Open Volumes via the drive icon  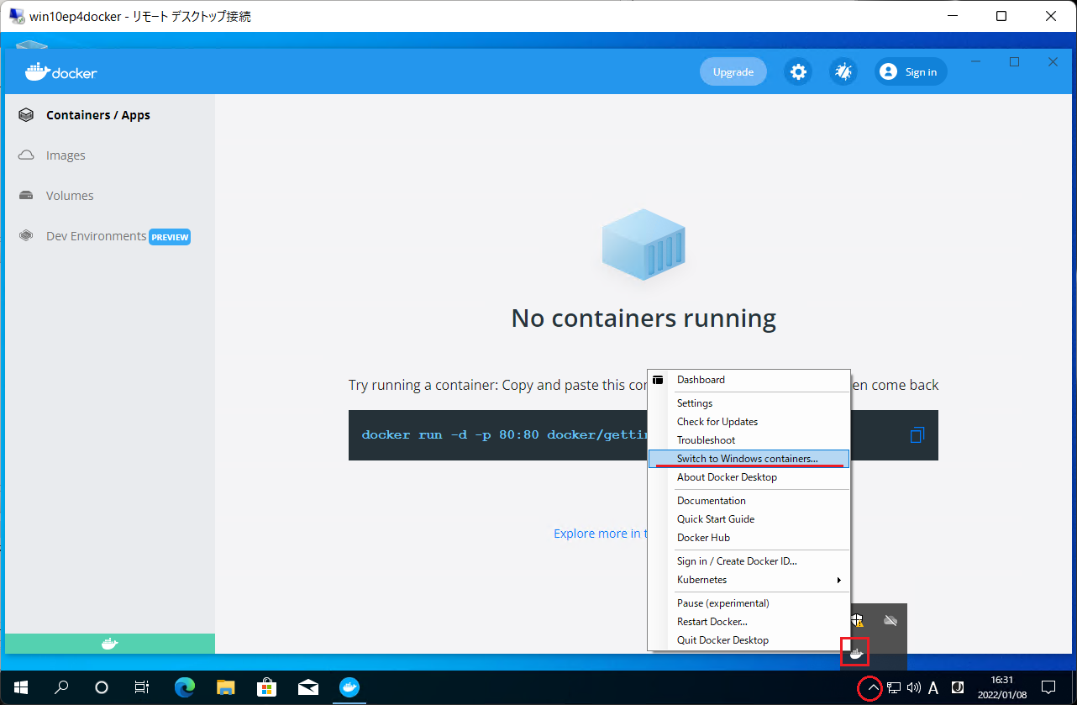click(x=26, y=195)
